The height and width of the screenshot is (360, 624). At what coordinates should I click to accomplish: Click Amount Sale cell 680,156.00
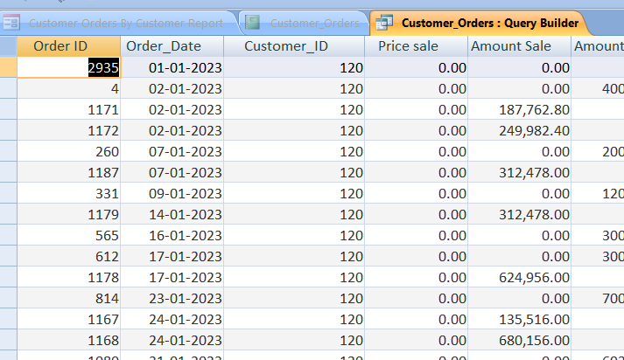[519, 341]
